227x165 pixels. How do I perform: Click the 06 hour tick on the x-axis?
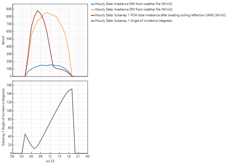31,156
